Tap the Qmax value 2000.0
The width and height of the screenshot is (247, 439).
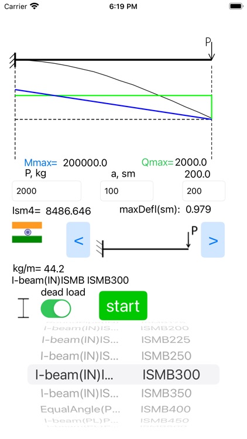click(x=191, y=162)
